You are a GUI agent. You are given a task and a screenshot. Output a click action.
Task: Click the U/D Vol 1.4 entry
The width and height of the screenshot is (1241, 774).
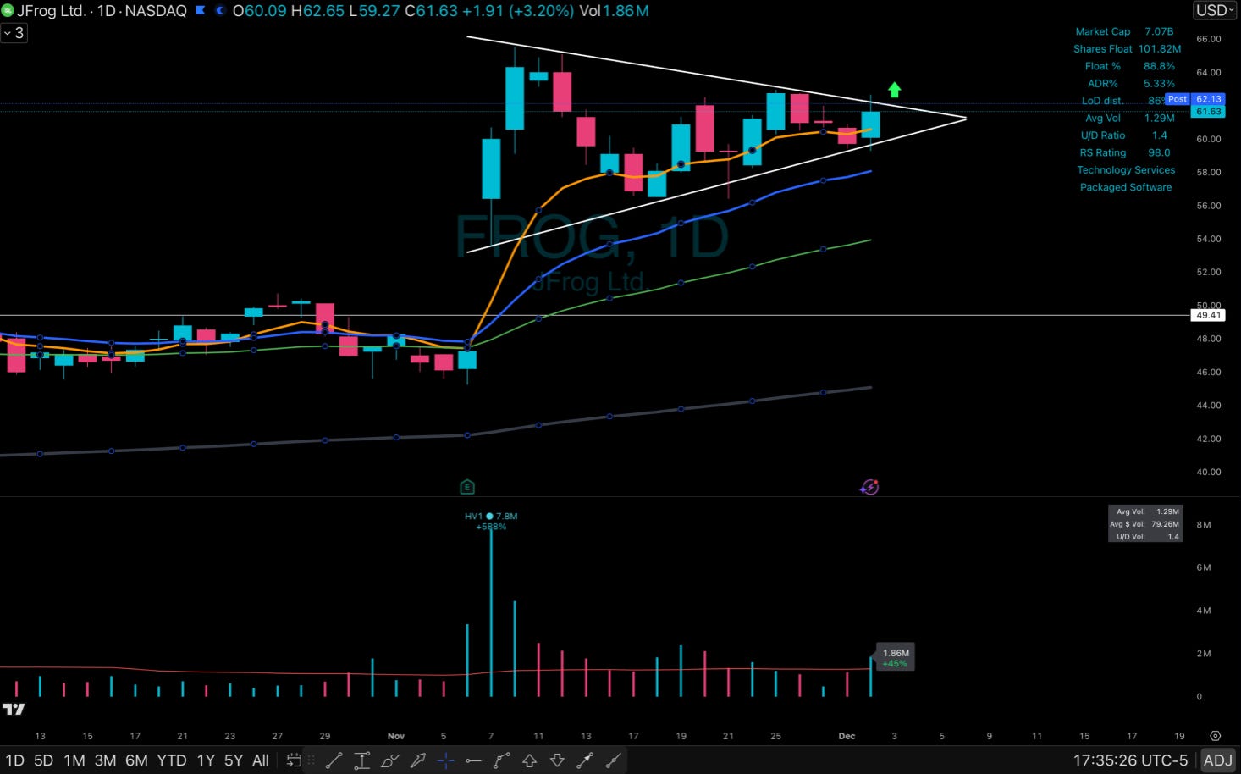pos(1147,537)
